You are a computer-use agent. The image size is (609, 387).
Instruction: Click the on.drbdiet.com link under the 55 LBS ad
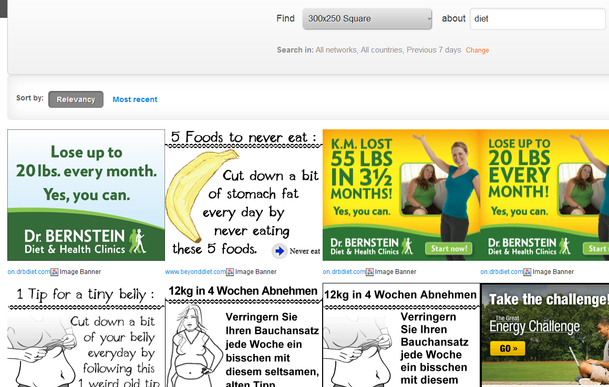point(344,272)
